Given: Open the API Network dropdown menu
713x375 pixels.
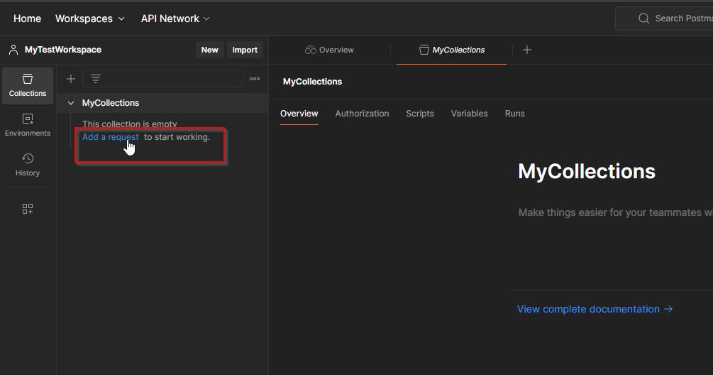Looking at the screenshot, I should [x=175, y=18].
